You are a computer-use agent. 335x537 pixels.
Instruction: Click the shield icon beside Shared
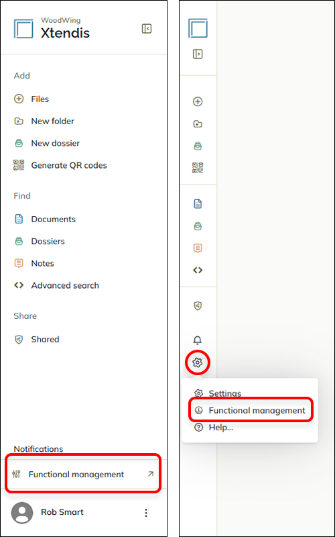19,340
